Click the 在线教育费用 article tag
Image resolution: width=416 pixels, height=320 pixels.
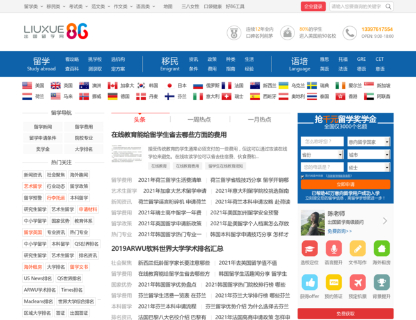(188, 166)
